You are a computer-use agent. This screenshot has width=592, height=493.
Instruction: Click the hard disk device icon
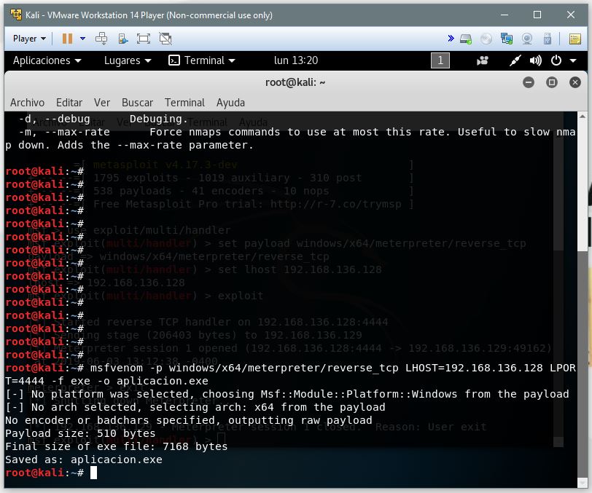466,39
